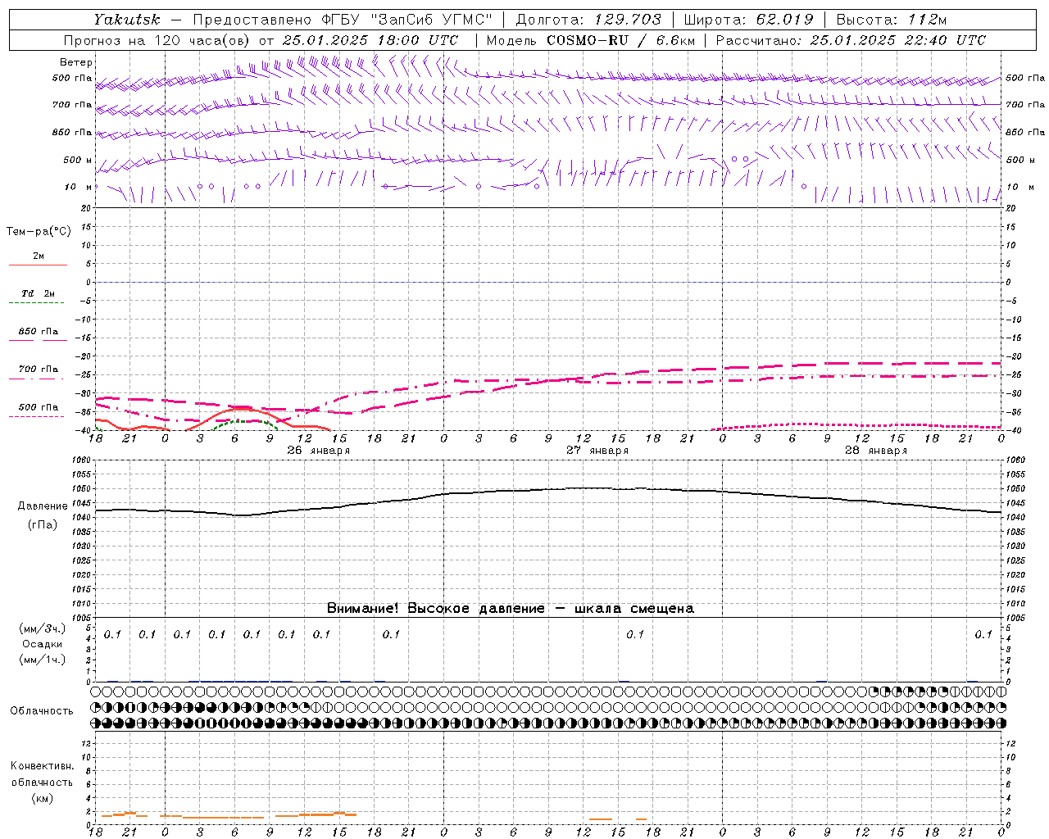Click the "Рассчитано: 25.01.2025 22:40 UTC" timestamp
This screenshot has height=839, width=1049.
point(851,40)
